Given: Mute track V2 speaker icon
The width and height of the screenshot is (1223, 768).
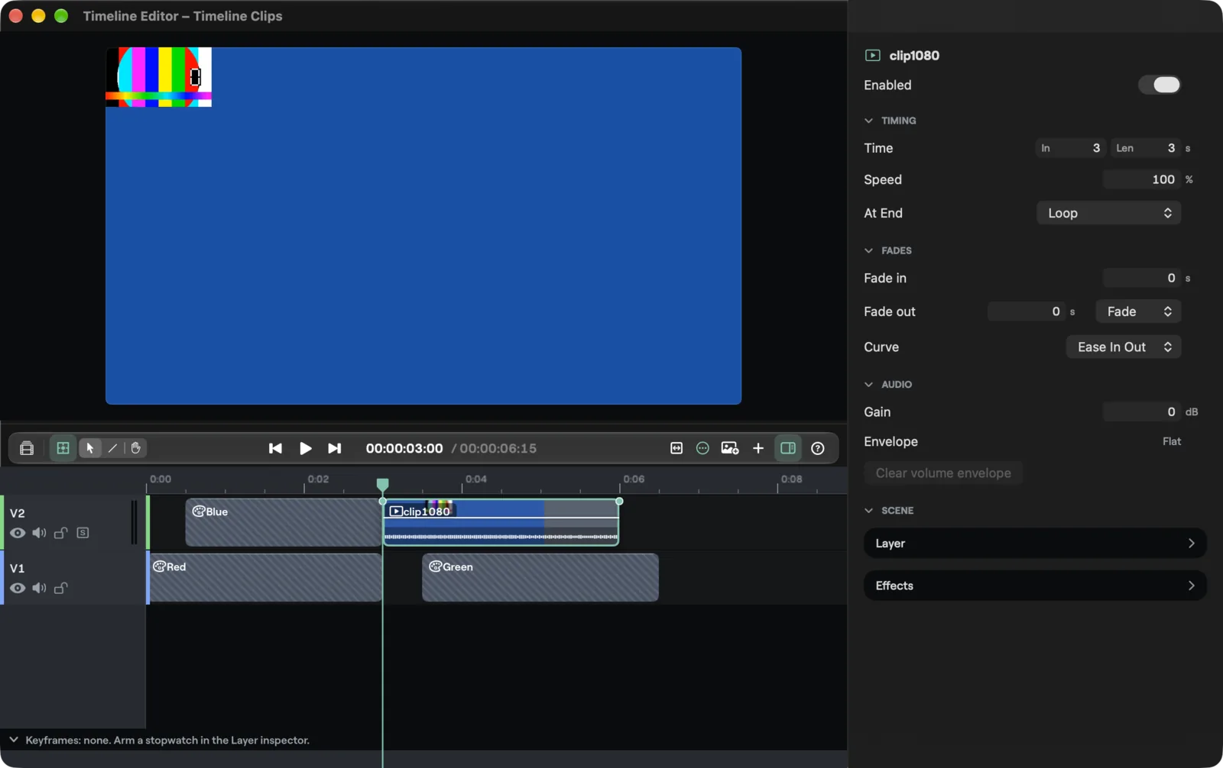Looking at the screenshot, I should 39,533.
